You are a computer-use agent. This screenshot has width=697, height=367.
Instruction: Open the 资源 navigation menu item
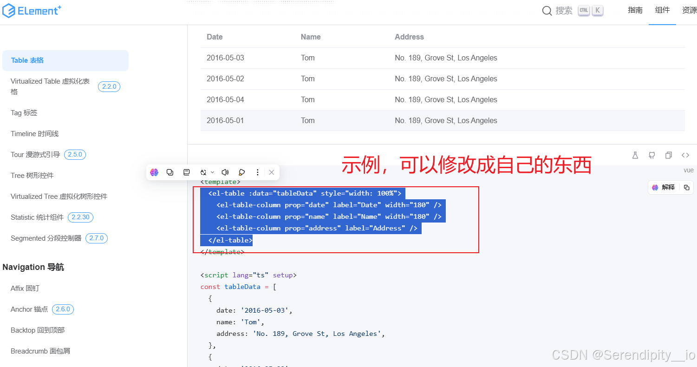690,10
